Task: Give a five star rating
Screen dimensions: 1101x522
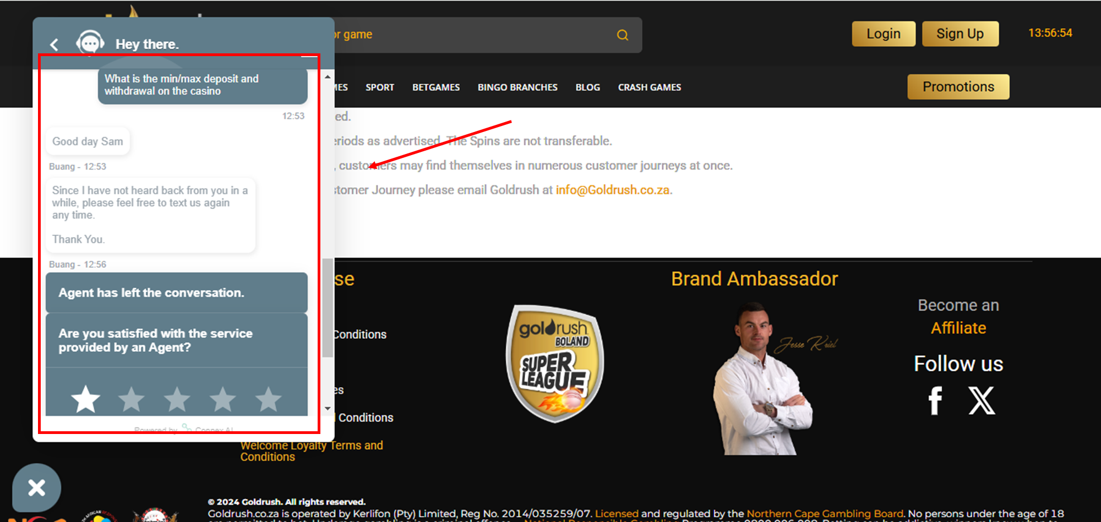Action: coord(269,399)
